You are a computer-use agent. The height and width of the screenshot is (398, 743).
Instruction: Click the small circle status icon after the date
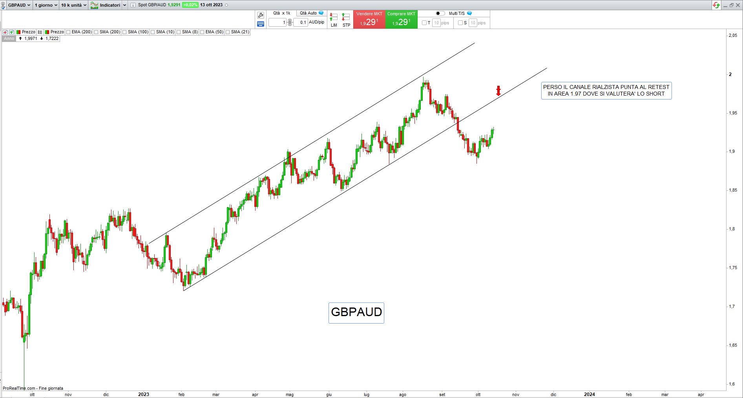pos(226,5)
